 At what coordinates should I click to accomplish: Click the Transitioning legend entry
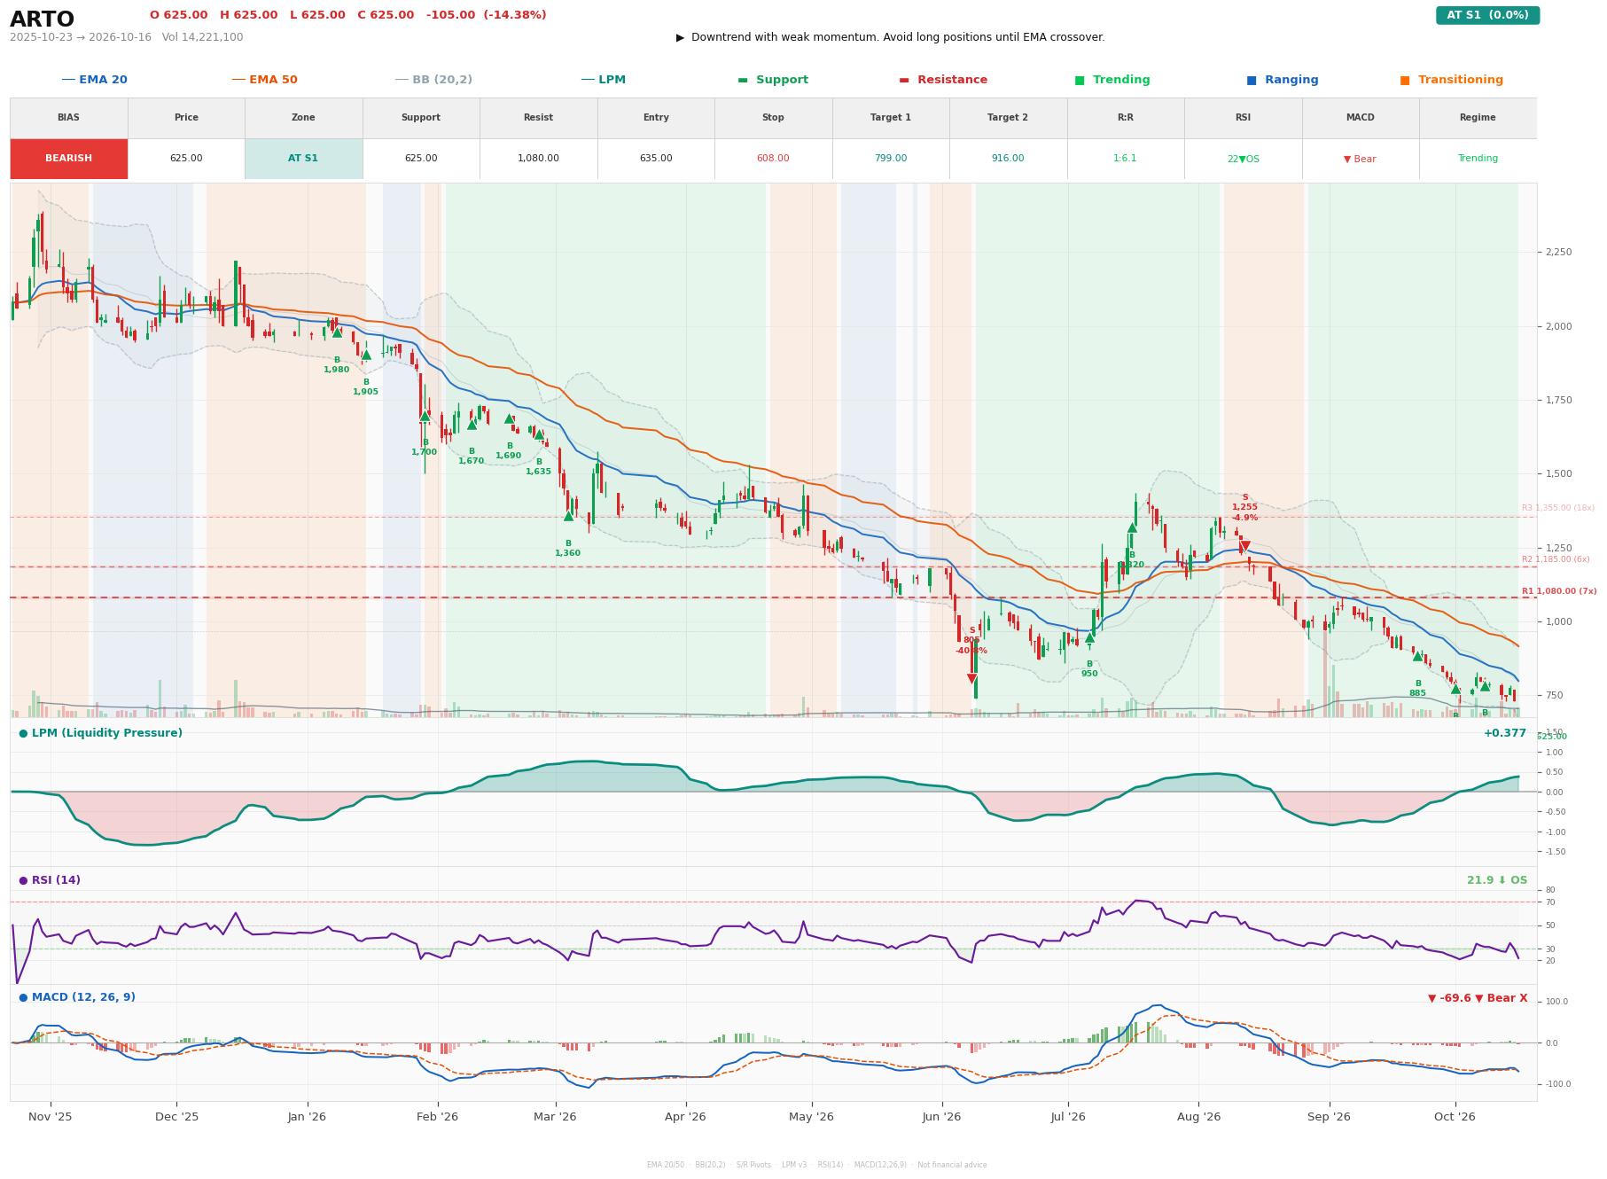point(1451,80)
